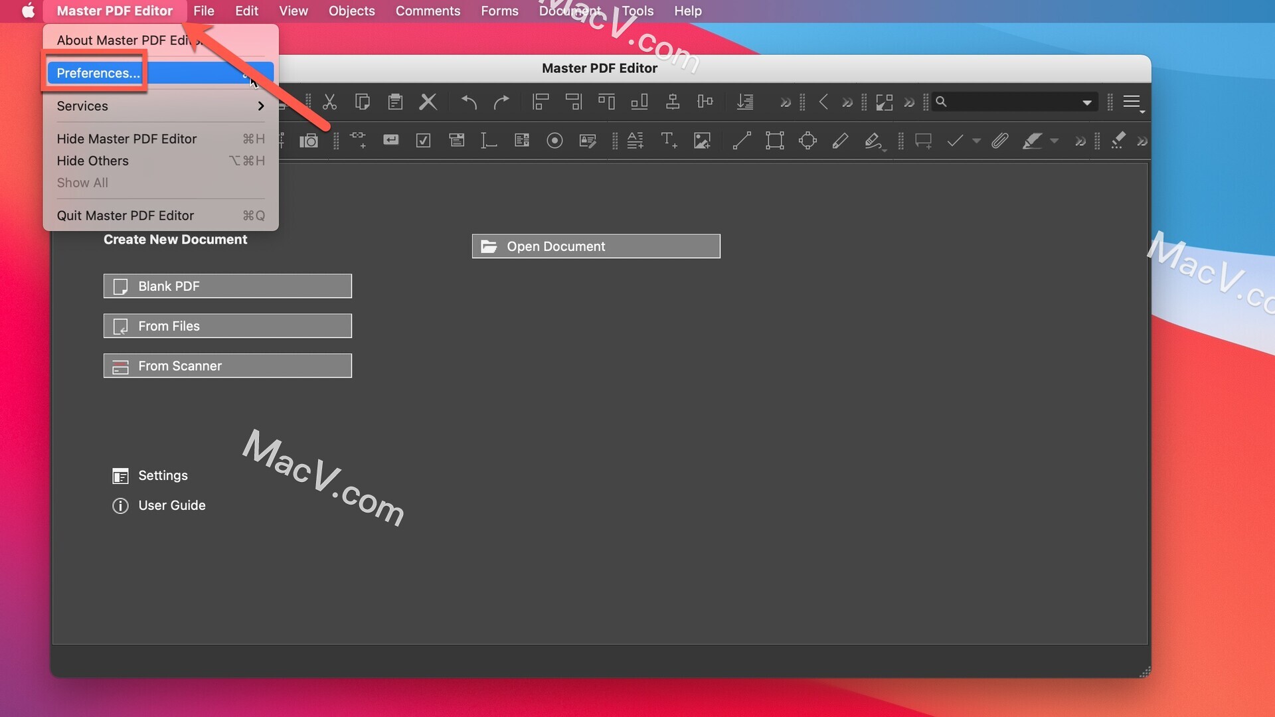Click the Blank PDF button
The height and width of the screenshot is (717, 1275).
tap(228, 286)
